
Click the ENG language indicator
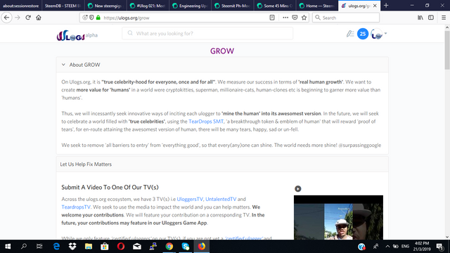point(405,247)
